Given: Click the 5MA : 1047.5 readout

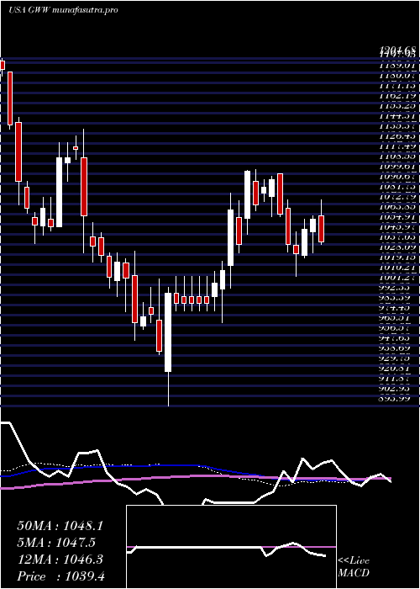Looking at the screenshot, I should [x=56, y=543].
